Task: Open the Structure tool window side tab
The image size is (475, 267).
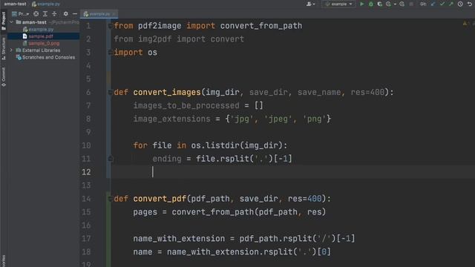Action: coord(4,48)
